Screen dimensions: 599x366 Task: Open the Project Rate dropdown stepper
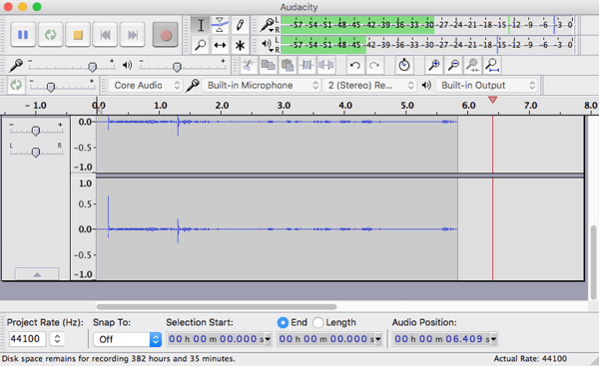pyautogui.click(x=57, y=339)
